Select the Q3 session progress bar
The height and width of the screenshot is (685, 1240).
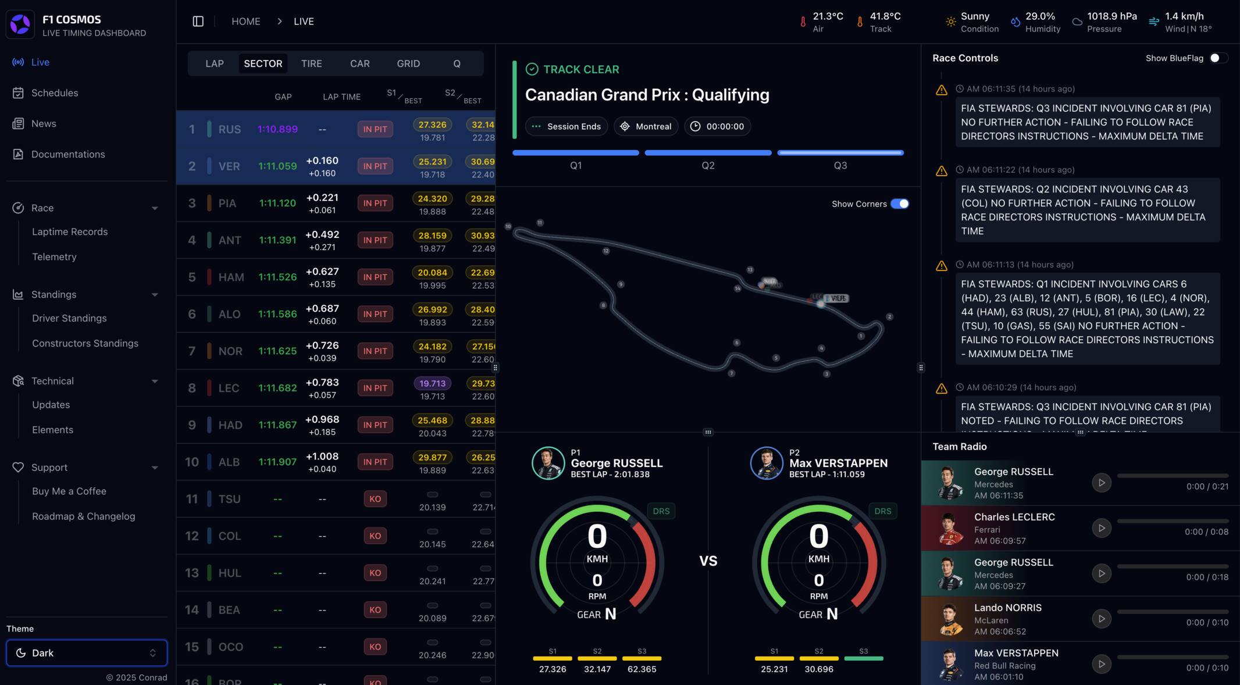[840, 153]
